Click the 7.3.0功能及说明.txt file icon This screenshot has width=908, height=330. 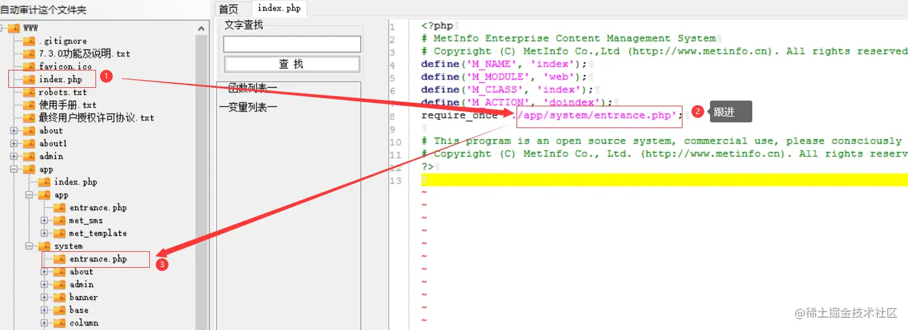(29, 54)
